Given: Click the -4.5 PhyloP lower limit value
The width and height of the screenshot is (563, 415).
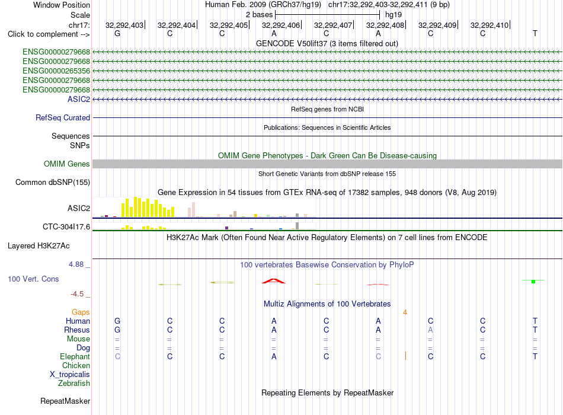Looking at the screenshot, I should [x=77, y=294].
